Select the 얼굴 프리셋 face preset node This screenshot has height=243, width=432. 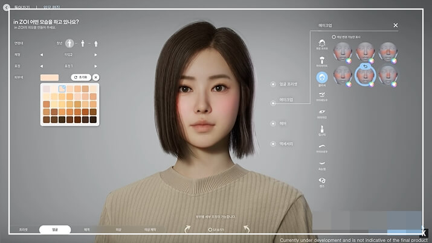tap(273, 84)
